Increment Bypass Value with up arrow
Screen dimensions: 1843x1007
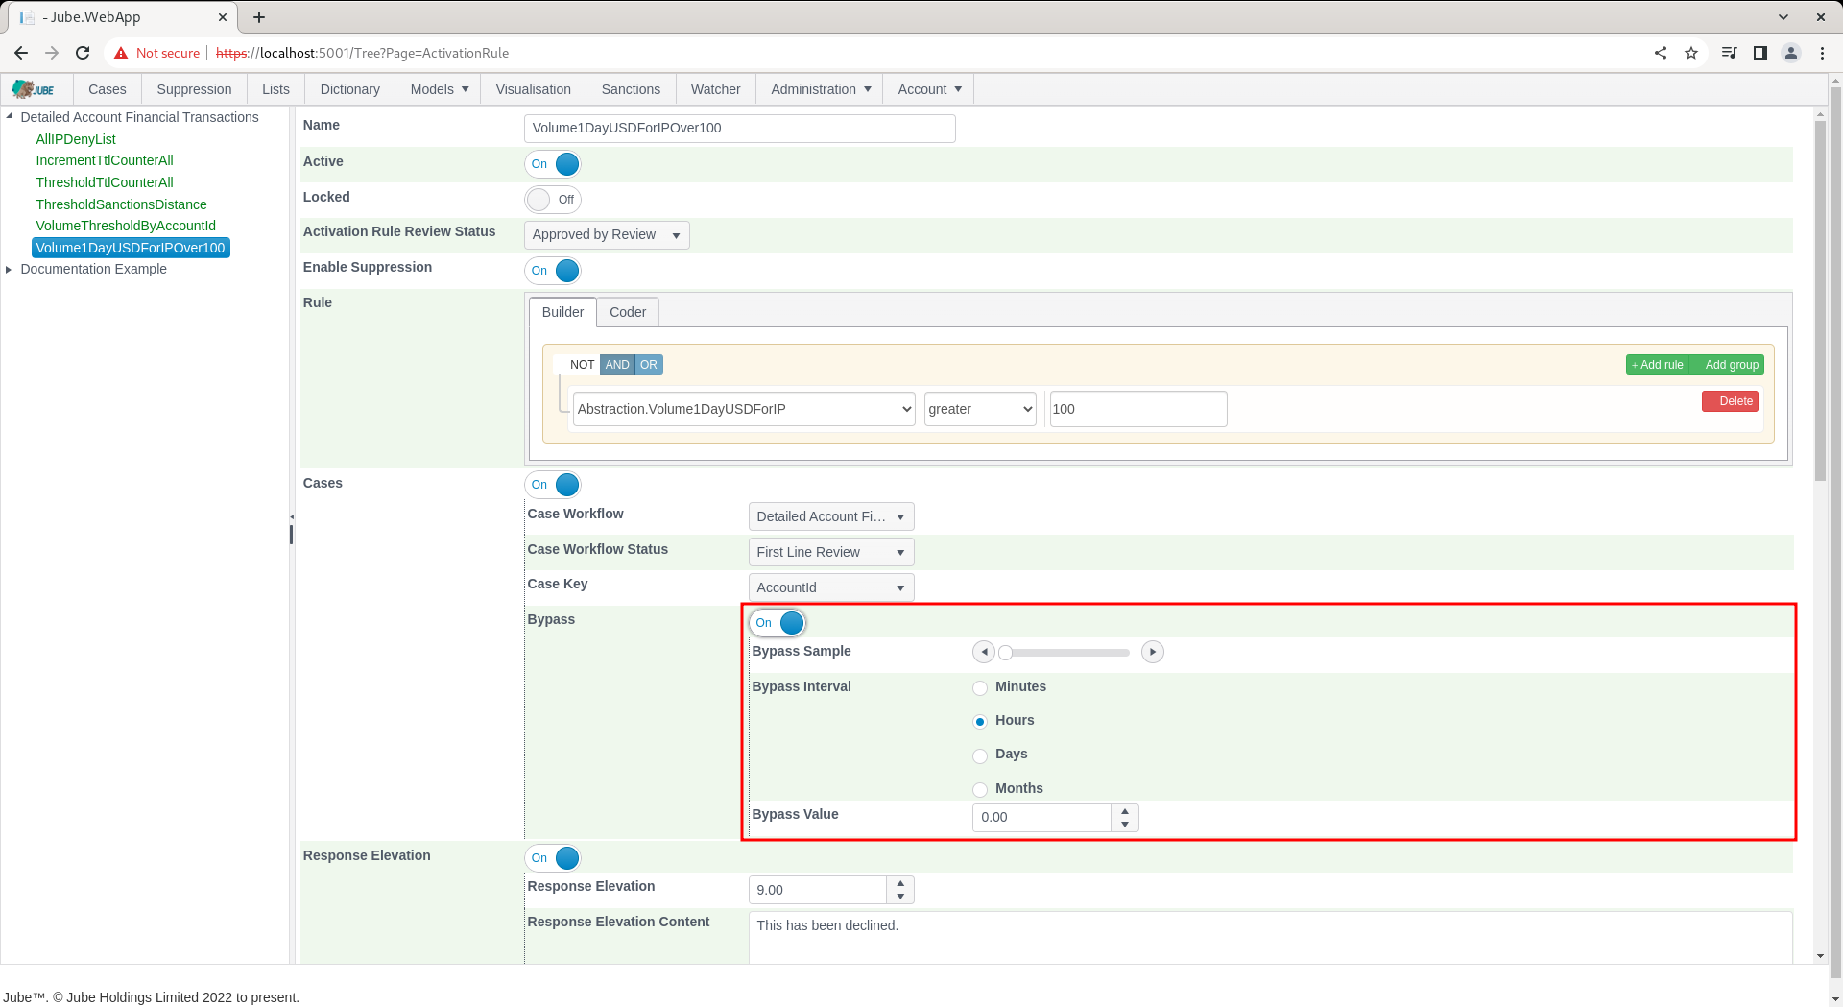[x=1125, y=812]
